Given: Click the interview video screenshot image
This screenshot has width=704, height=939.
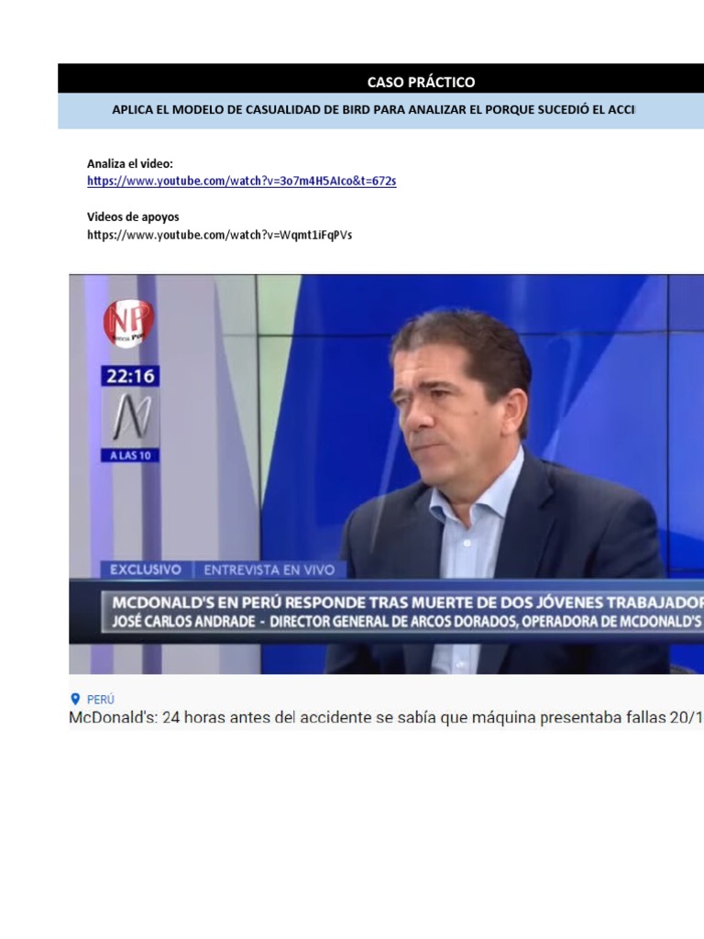Looking at the screenshot, I should 386,474.
